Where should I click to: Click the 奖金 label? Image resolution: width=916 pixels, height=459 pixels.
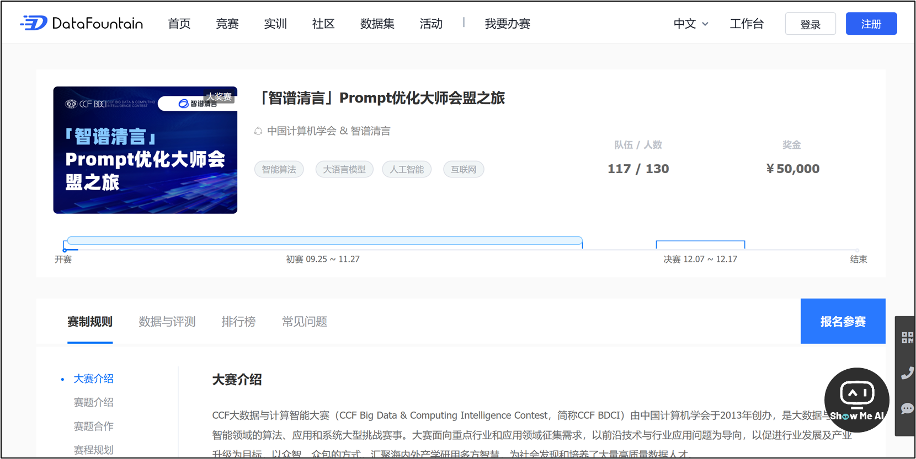[x=792, y=145]
